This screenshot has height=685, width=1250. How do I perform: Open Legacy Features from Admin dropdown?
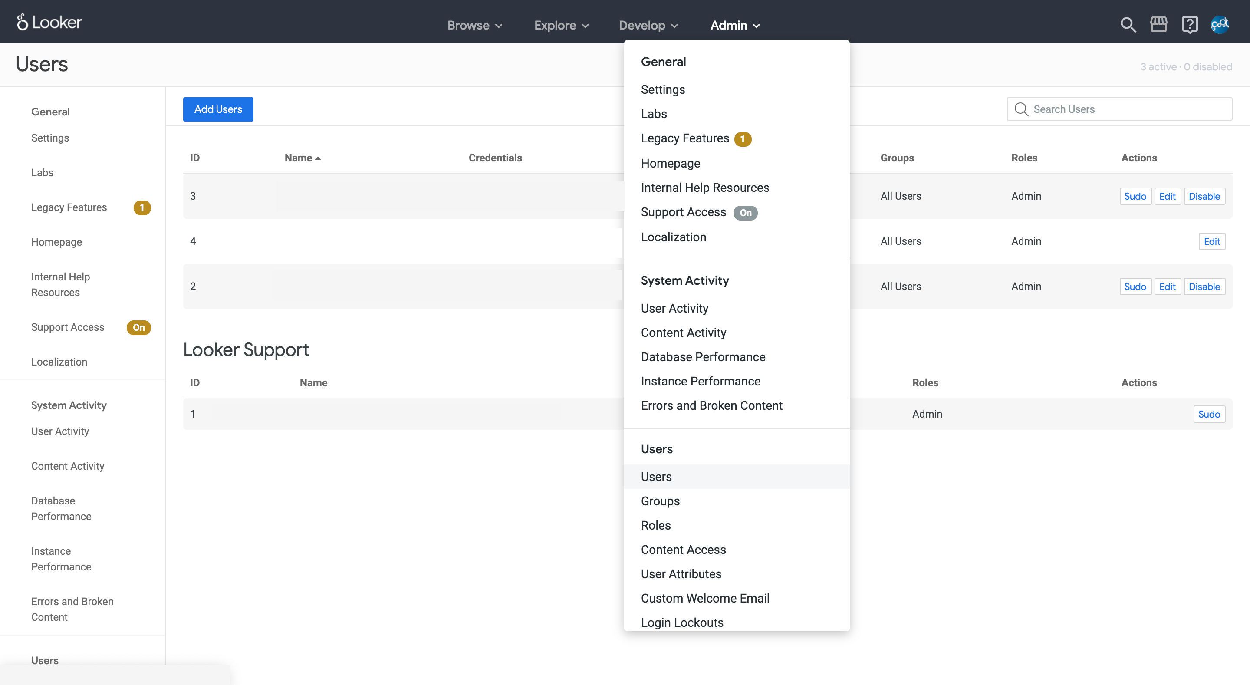click(x=685, y=139)
